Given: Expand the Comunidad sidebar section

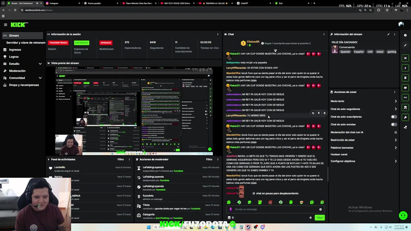Looking at the screenshot, I should (x=40, y=78).
